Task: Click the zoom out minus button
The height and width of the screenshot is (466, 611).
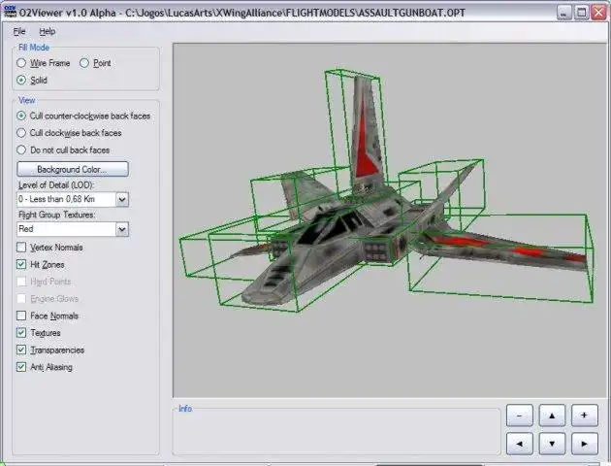Action: [x=520, y=416]
